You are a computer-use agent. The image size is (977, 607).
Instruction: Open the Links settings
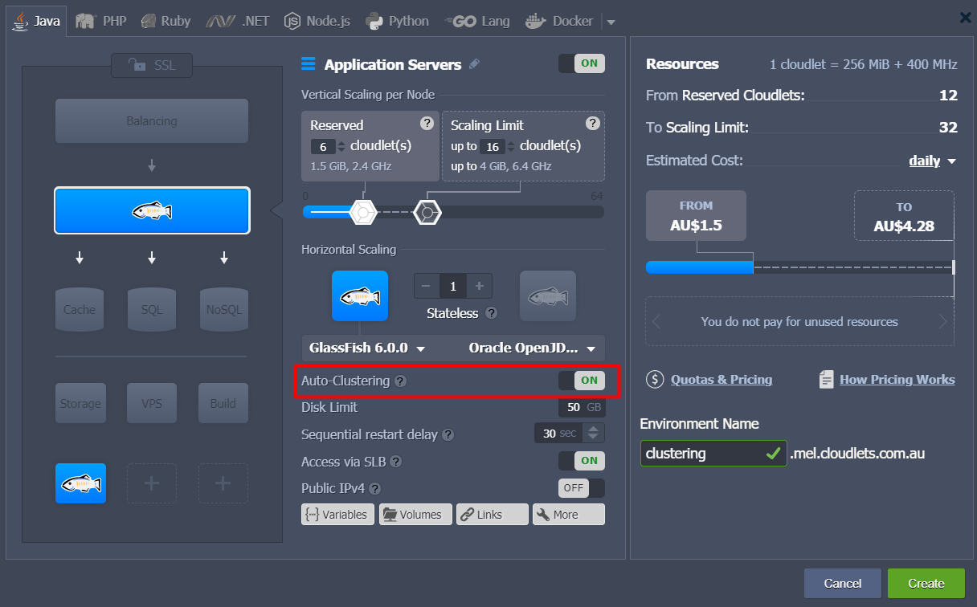click(x=492, y=514)
